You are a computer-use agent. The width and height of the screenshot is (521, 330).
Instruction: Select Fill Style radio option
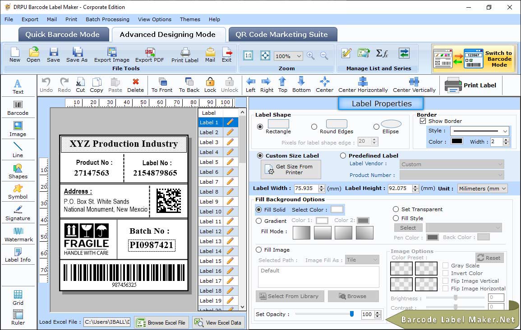[x=396, y=218]
